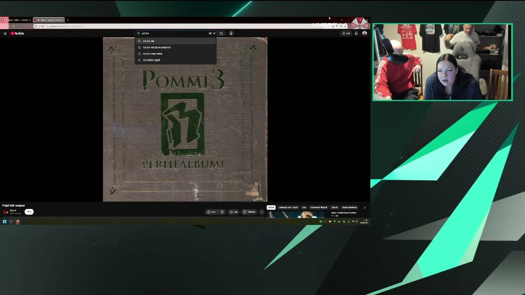Select the fourth filter chip after Asa
The image size is (525, 295).
tap(319, 207)
